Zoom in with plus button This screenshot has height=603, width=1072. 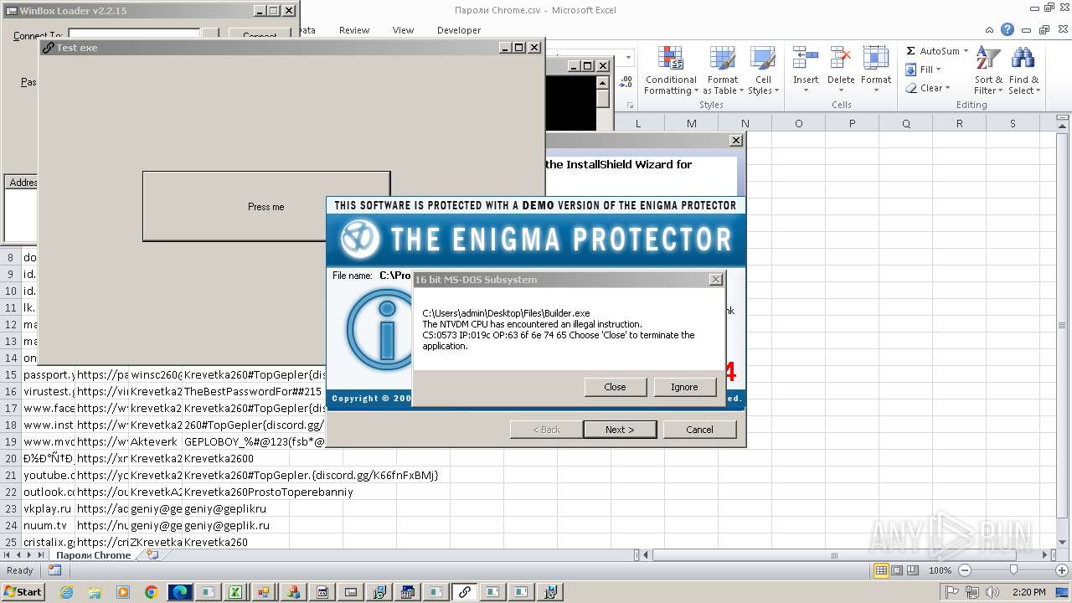tap(1062, 570)
